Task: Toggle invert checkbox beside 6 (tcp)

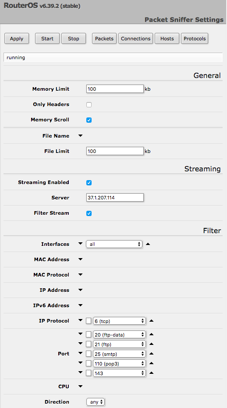Action: [x=89, y=321]
